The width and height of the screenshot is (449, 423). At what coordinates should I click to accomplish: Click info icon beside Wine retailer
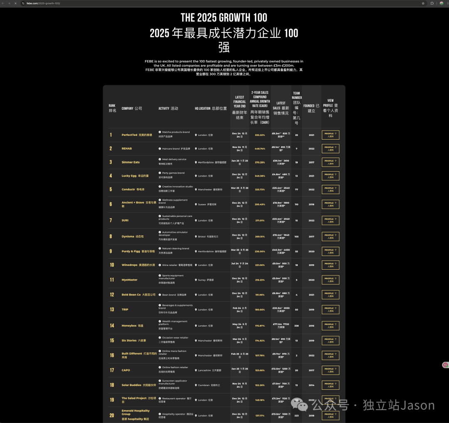(x=160, y=265)
